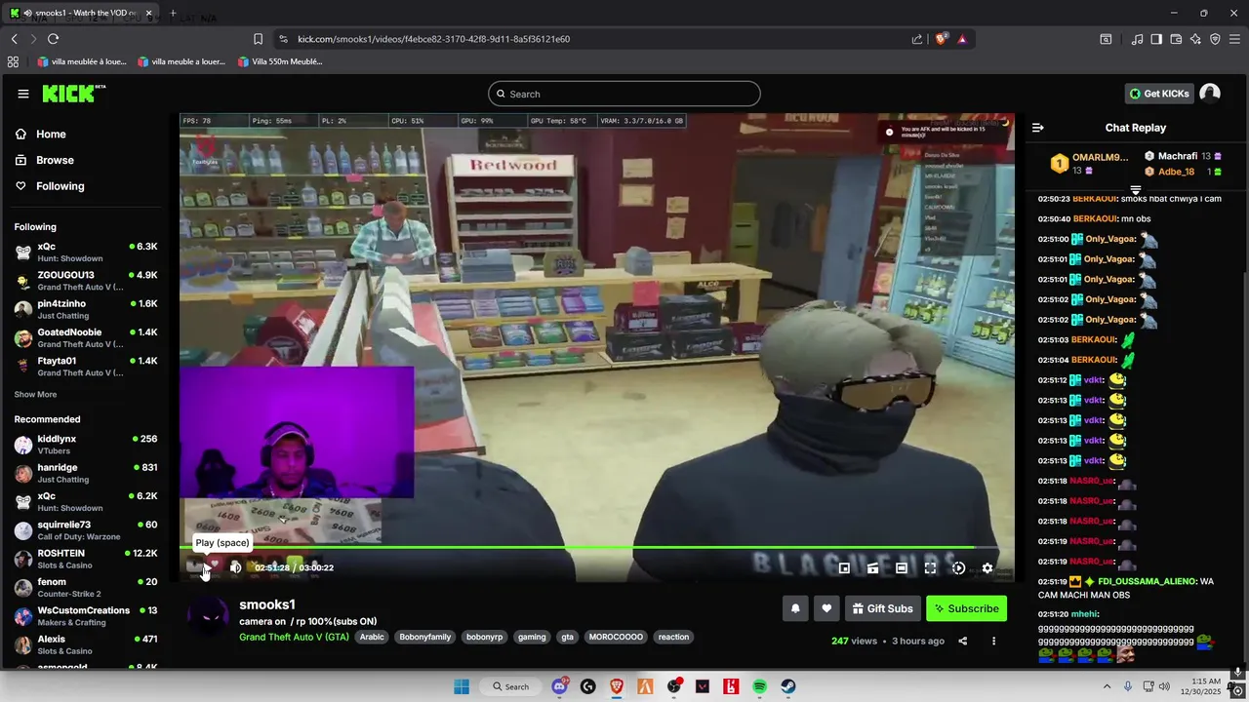Enter fullscreen video mode
Image resolution: width=1249 pixels, height=702 pixels.
pyautogui.click(x=930, y=568)
